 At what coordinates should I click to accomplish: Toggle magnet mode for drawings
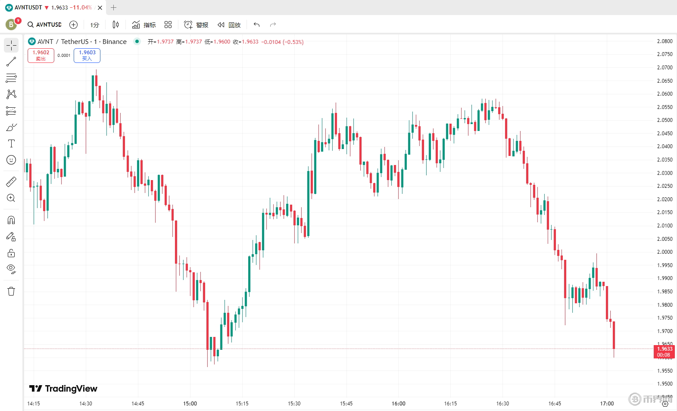(11, 220)
